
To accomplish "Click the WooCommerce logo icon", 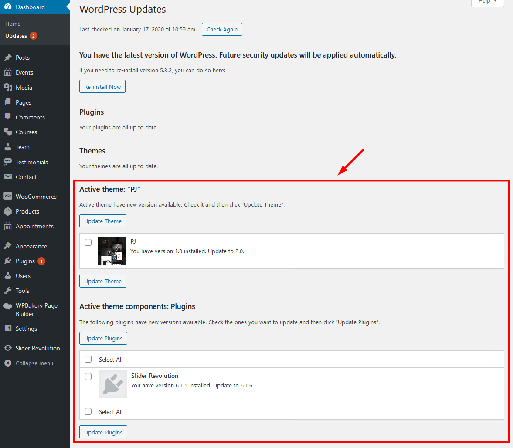I will click(x=8, y=196).
